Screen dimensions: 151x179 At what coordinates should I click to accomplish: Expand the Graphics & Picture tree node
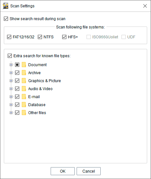[11, 81]
